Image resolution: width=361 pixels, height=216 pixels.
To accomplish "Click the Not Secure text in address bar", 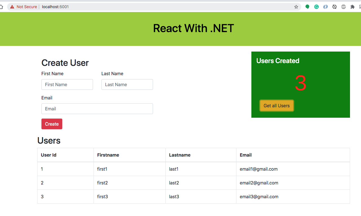I will [27, 7].
